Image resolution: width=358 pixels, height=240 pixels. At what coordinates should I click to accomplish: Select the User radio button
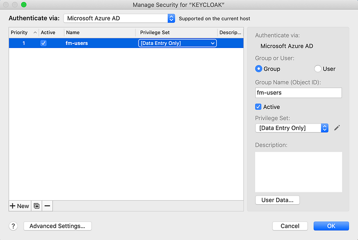pyautogui.click(x=318, y=69)
